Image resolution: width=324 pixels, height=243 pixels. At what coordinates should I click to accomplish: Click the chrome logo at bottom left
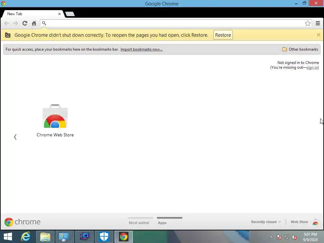tap(22, 222)
